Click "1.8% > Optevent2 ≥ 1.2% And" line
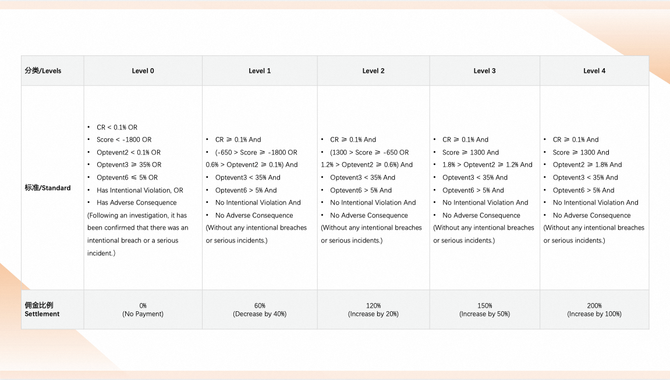 click(487, 165)
